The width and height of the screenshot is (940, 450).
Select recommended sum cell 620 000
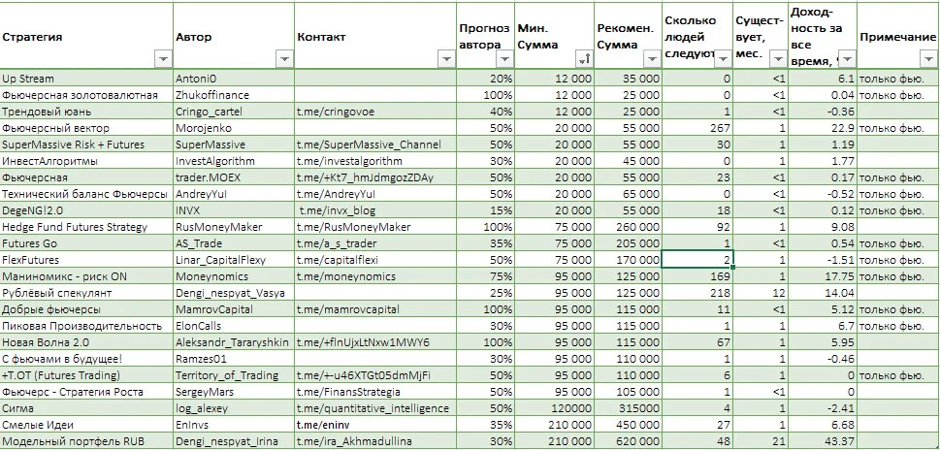click(628, 441)
